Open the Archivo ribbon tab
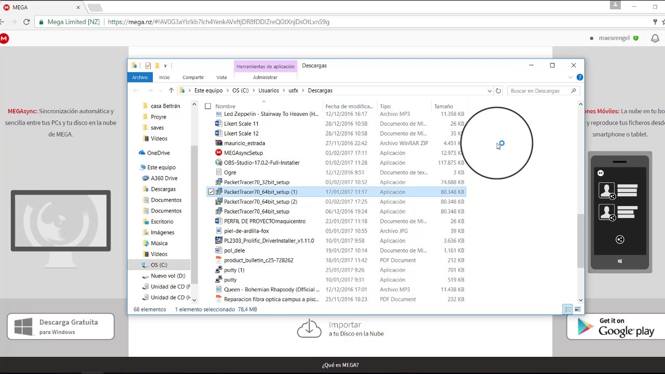The image size is (665, 374). (x=140, y=77)
